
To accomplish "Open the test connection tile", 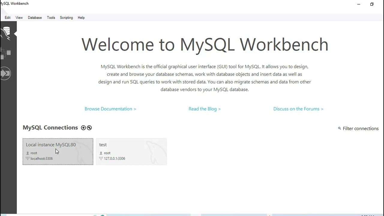I will point(131,151).
